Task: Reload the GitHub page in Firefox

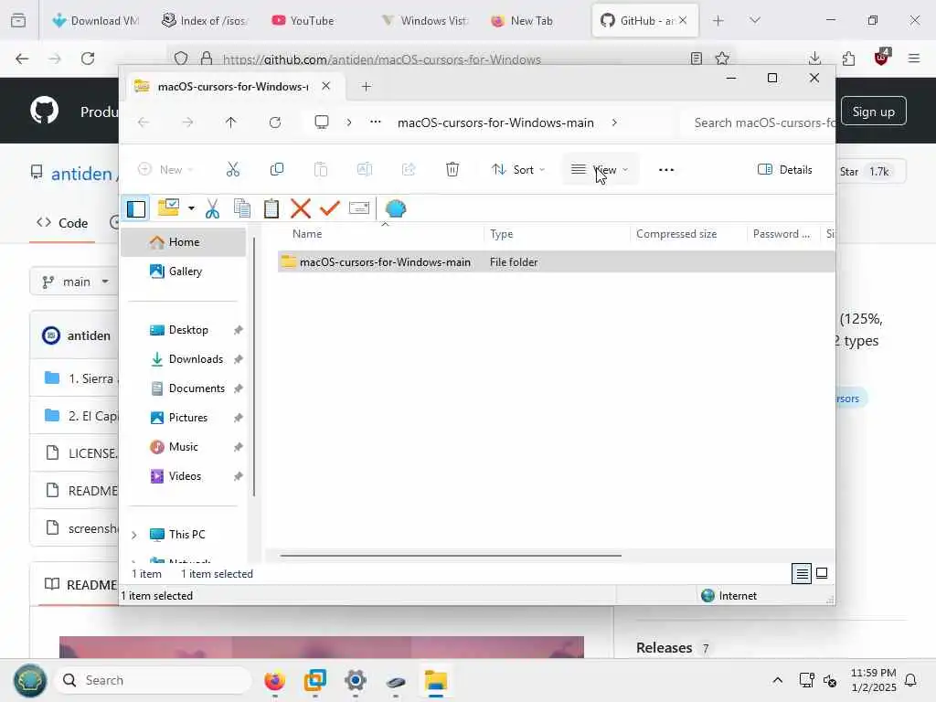Action: click(x=88, y=58)
